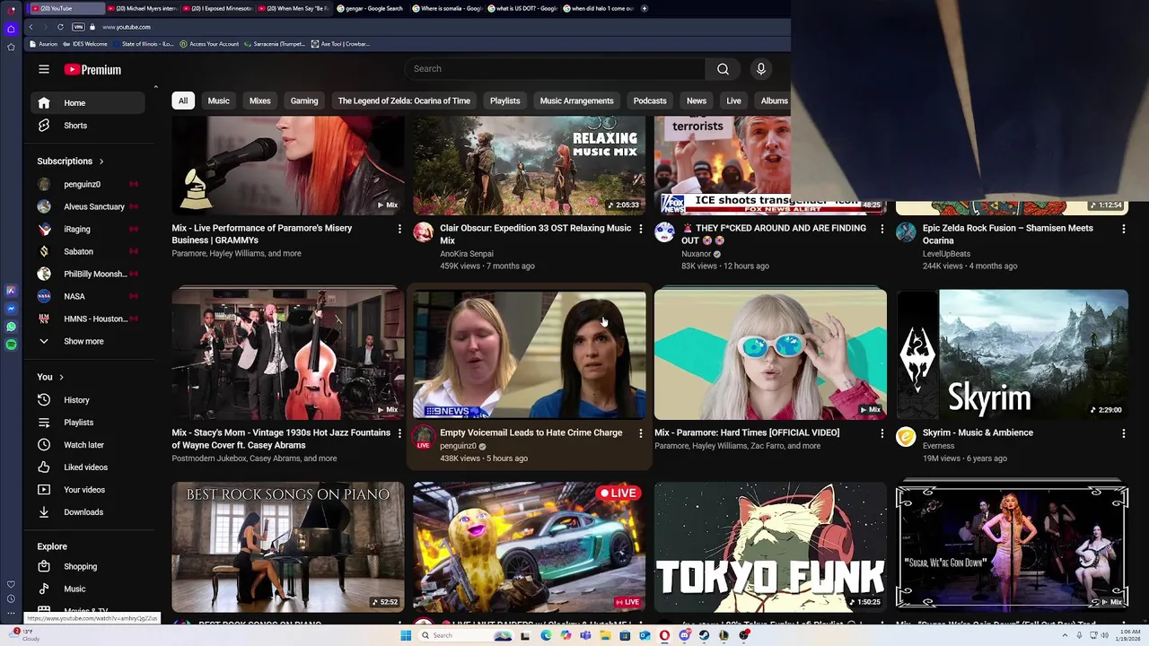This screenshot has width=1149, height=646.
Task: Open options for Stacy's Mom mix
Action: 399,433
